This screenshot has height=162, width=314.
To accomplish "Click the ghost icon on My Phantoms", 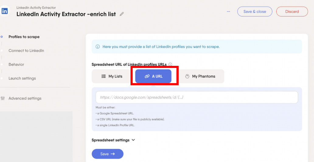I will pyautogui.click(x=187, y=76).
